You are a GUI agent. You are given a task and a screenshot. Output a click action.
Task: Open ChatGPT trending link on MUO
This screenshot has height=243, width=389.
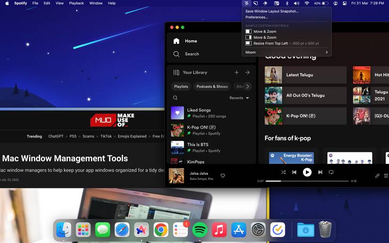click(56, 136)
